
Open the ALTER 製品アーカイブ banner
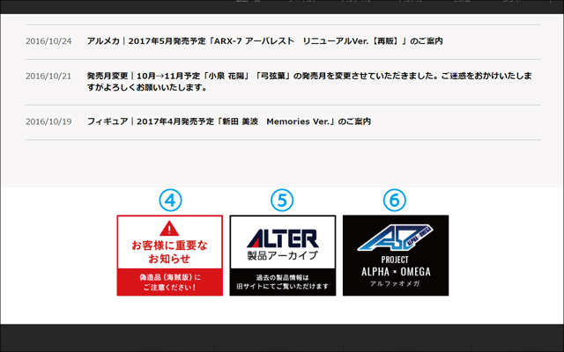pos(283,255)
